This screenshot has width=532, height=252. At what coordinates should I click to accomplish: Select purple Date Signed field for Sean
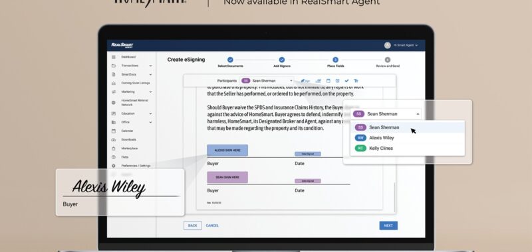tap(308, 181)
